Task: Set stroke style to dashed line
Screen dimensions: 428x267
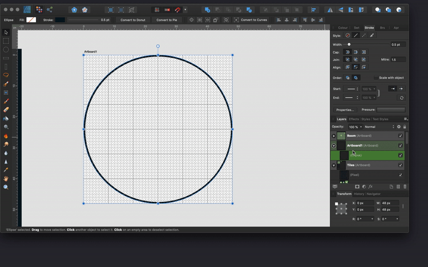Action: (364, 35)
